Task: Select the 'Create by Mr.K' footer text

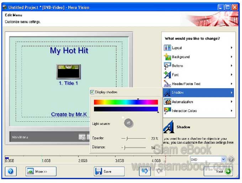Action: [x=69, y=114]
